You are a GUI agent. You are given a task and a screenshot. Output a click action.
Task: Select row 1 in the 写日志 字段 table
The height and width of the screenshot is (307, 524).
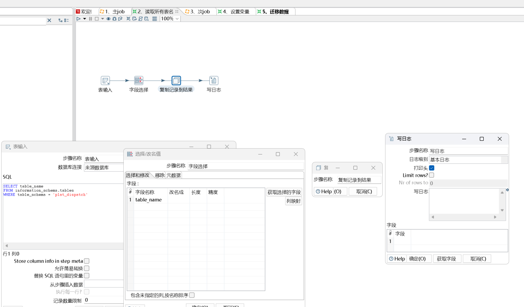[447, 241]
